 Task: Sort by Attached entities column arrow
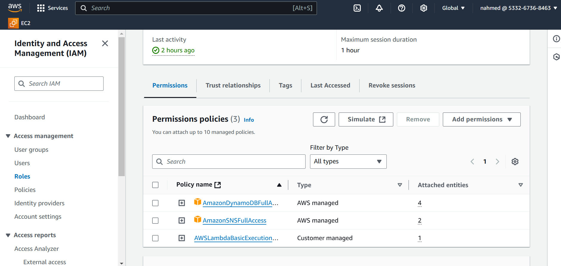click(521, 185)
